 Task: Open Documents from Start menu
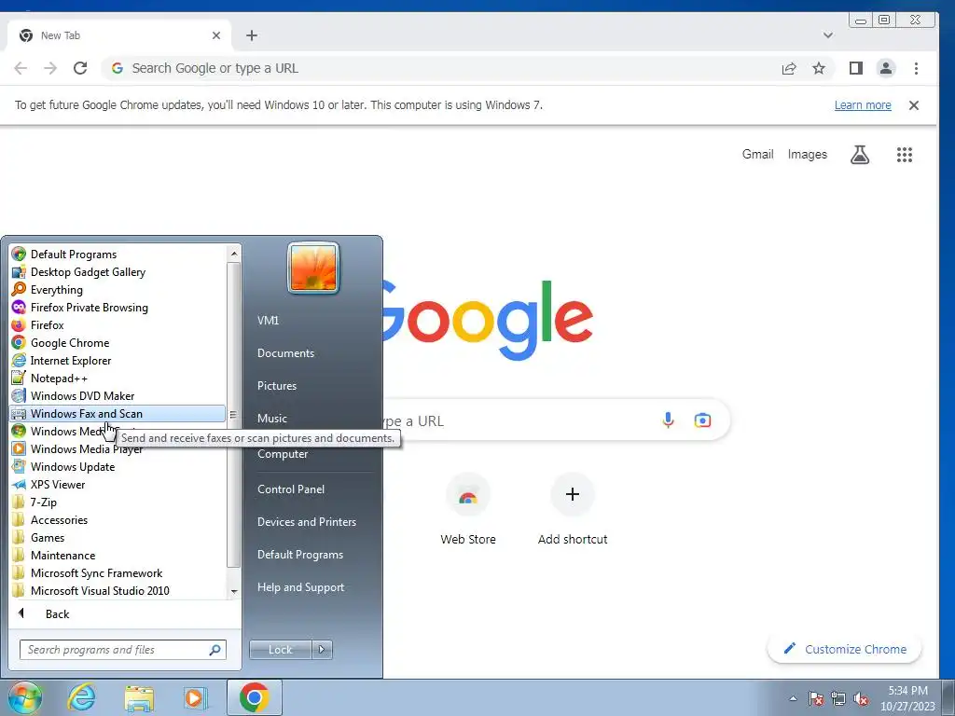[285, 353]
